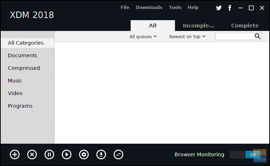Click the search magnifier icon
Screen dimensions: 270x166
coord(258,36)
